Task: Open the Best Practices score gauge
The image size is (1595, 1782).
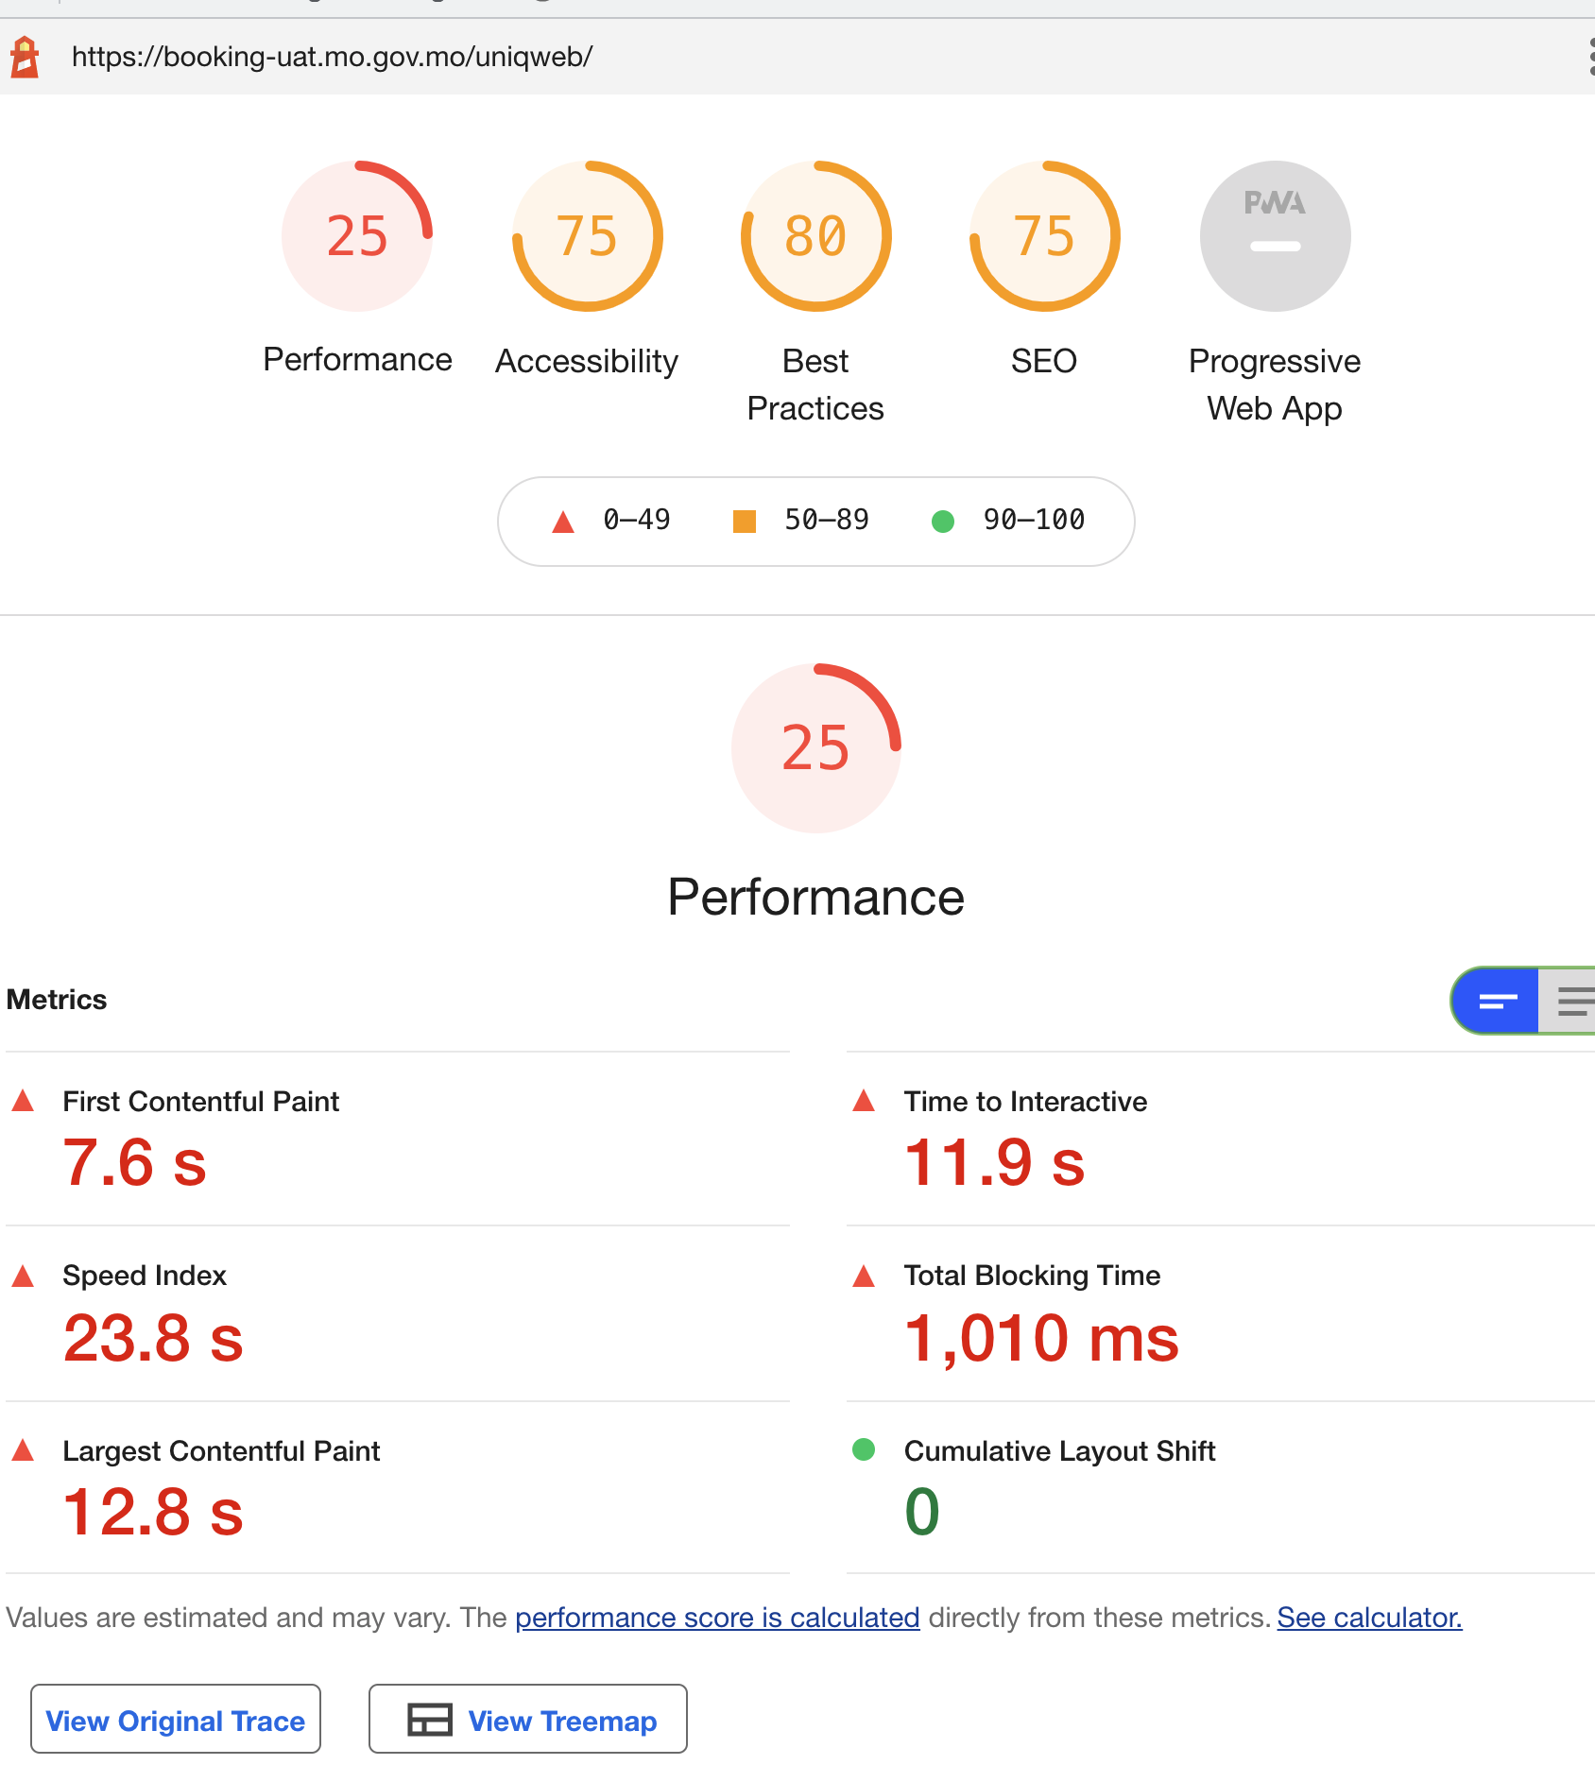Action: [x=815, y=236]
